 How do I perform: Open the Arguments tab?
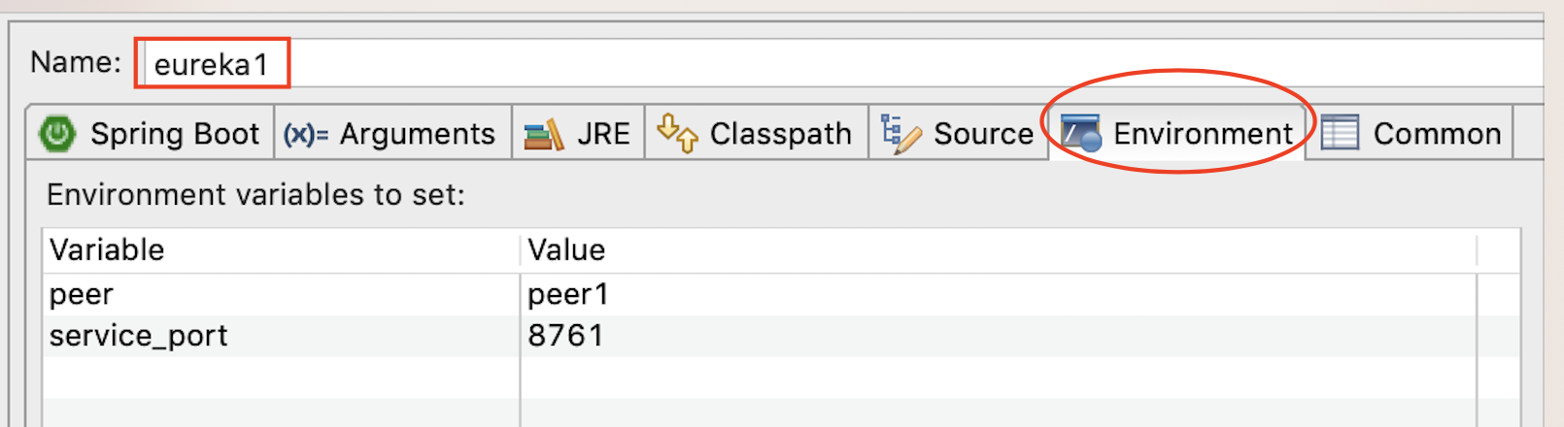pyautogui.click(x=393, y=133)
